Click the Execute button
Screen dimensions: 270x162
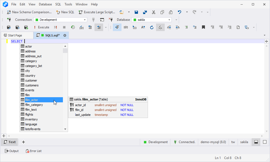tap(42, 27)
